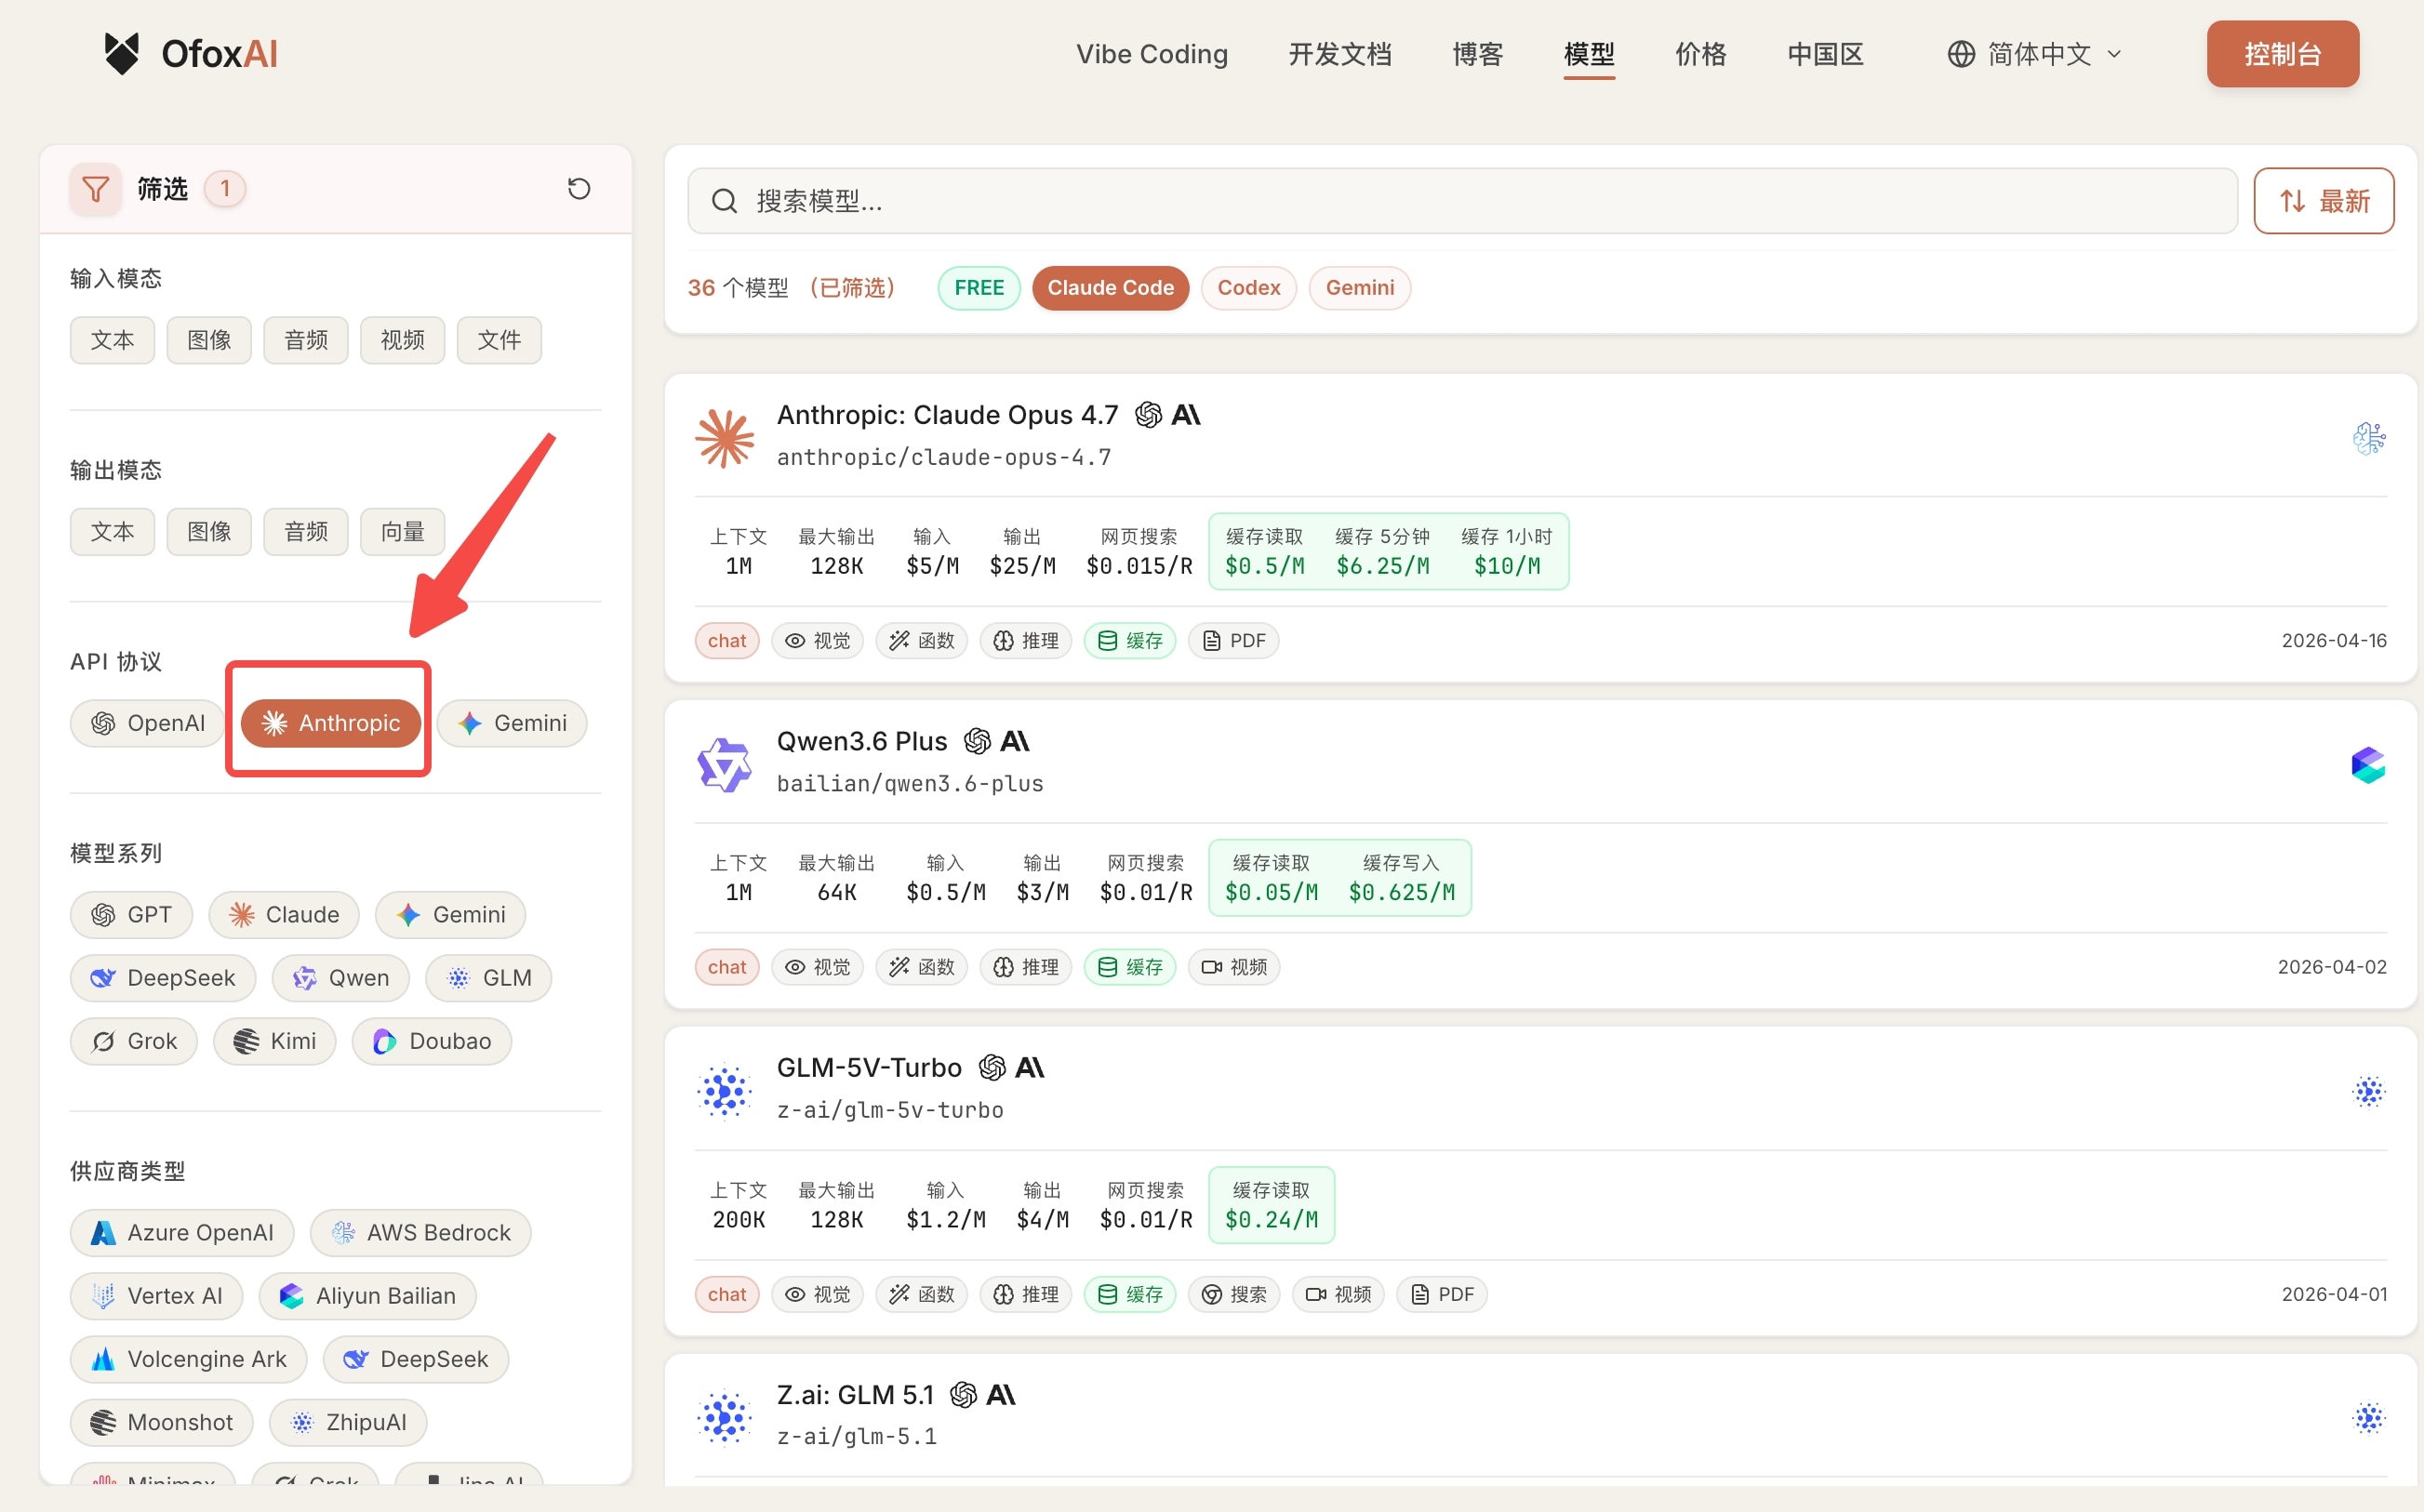Click ZhipuAI provider icon on GLM-5V-Turbo row
Viewport: 2424px width, 1512px height.
click(2369, 1091)
